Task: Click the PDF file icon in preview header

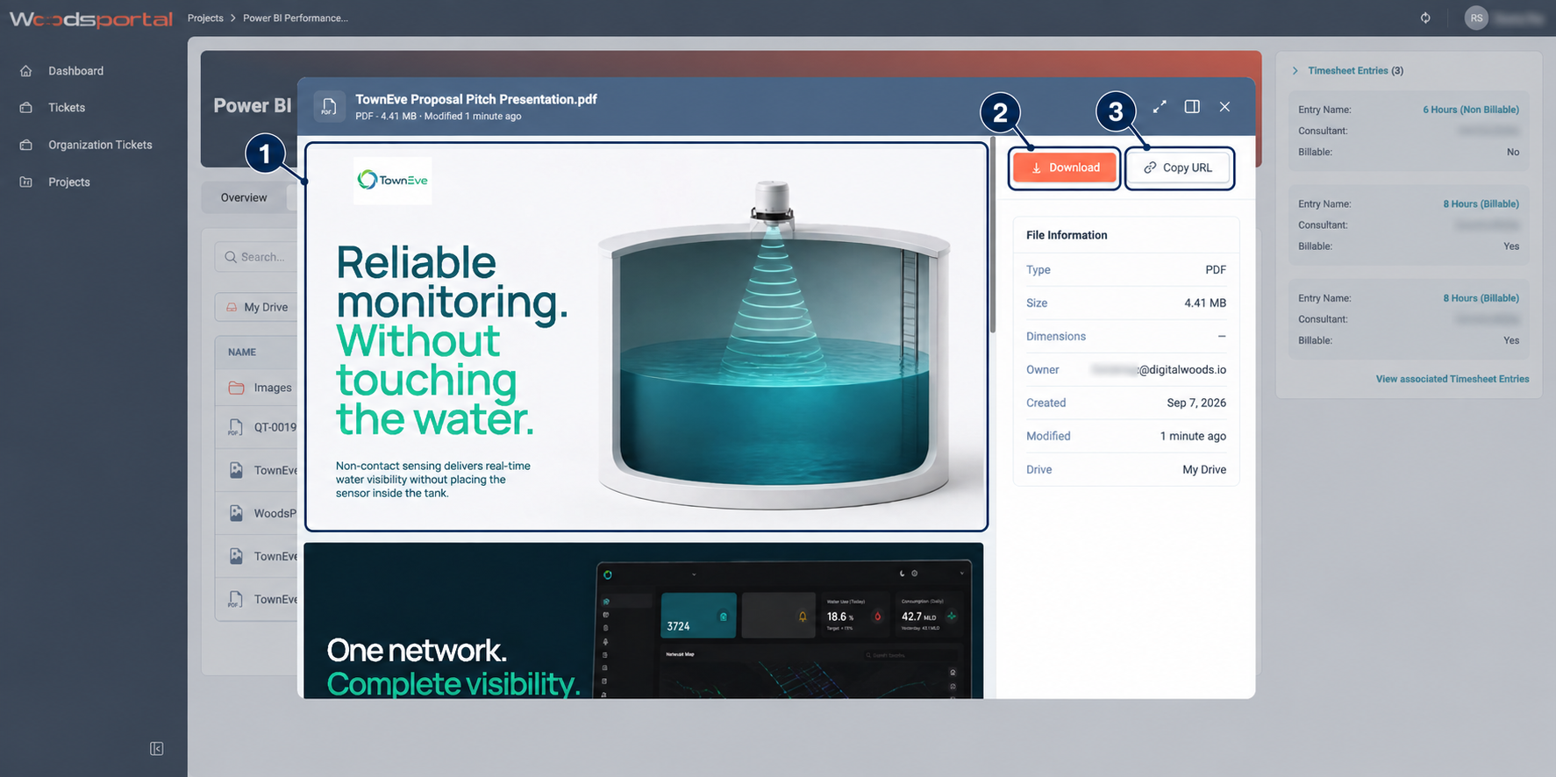Action: pos(329,106)
